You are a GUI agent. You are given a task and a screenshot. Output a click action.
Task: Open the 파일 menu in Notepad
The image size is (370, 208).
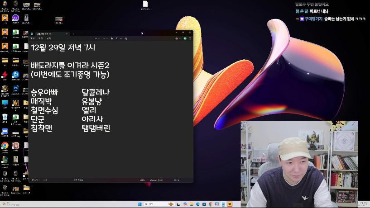click(x=32, y=39)
